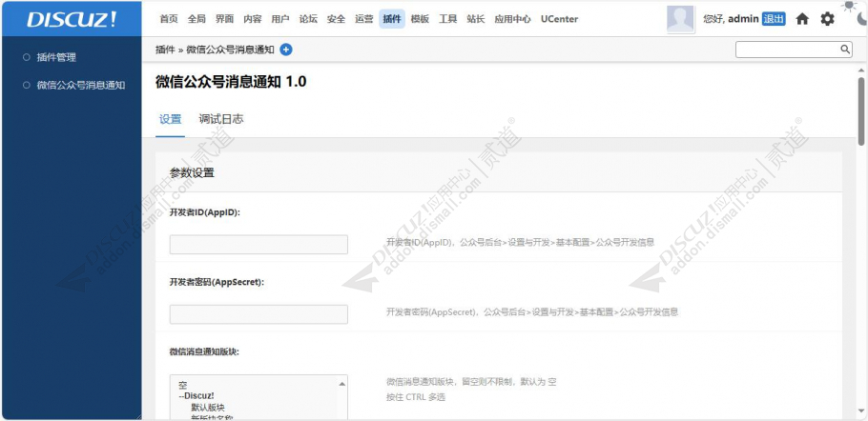This screenshot has height=421, width=868.
Task: Open the 工具 menu
Action: [448, 19]
